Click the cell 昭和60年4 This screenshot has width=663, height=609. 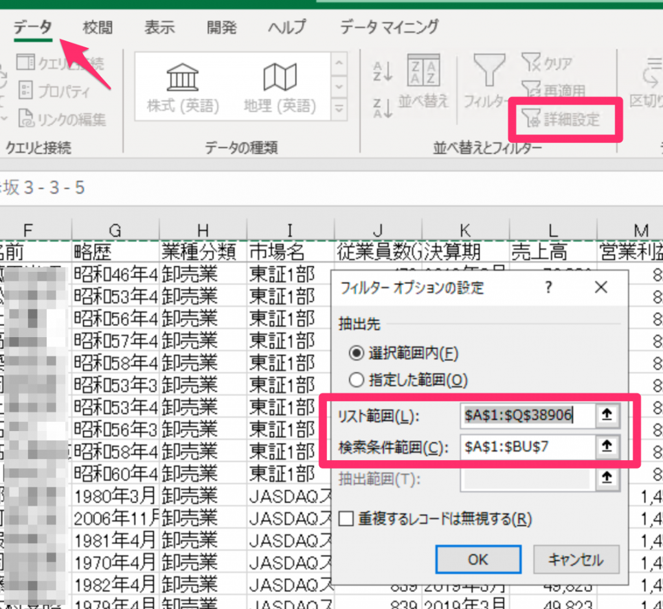(115, 474)
